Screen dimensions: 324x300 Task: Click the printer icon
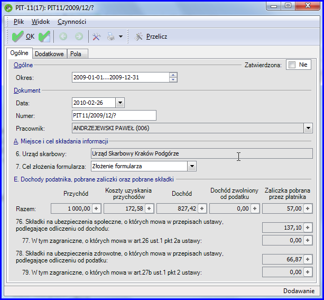pos(111,37)
